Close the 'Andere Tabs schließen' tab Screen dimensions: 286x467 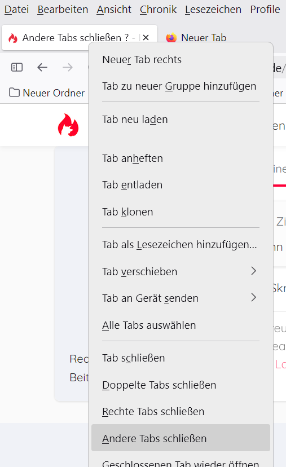(x=146, y=38)
